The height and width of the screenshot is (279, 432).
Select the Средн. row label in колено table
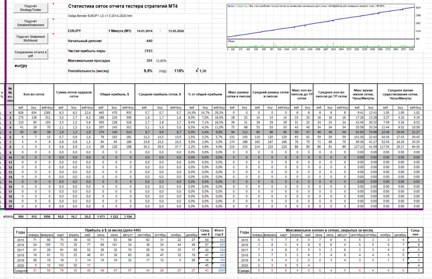(x=245, y=271)
